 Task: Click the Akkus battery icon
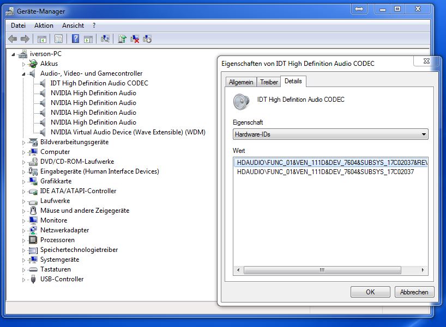(33, 64)
